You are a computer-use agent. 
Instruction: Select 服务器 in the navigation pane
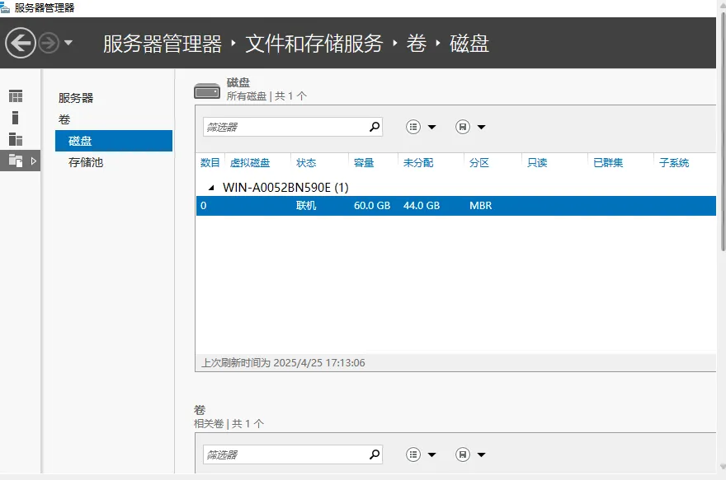tap(76, 98)
